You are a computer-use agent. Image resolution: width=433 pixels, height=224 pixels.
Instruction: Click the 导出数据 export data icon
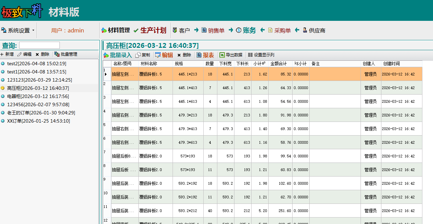click(222, 55)
